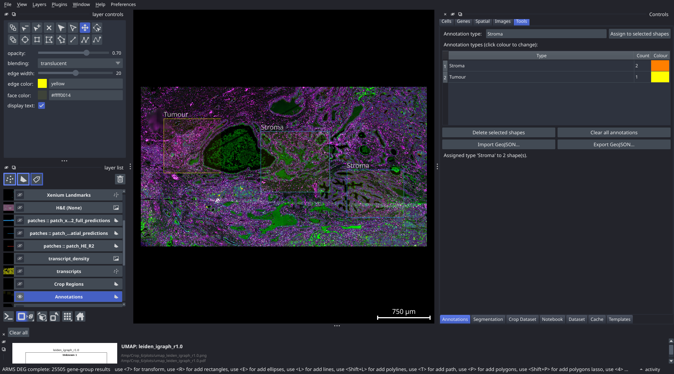Toggle 2D/3D view button
This screenshot has width=674, height=374.
coord(25,317)
